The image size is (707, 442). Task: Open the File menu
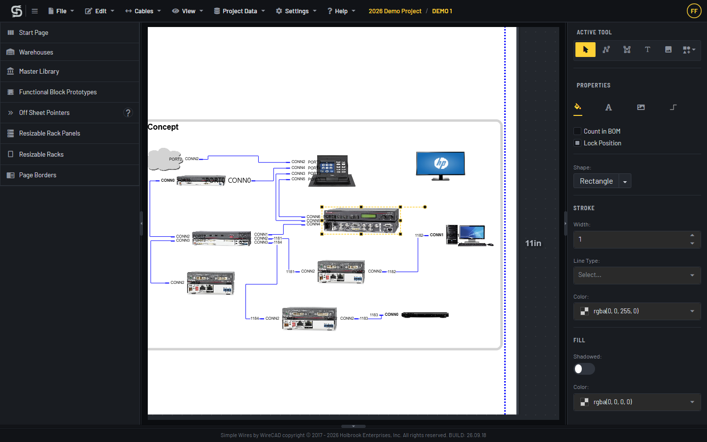pos(61,11)
